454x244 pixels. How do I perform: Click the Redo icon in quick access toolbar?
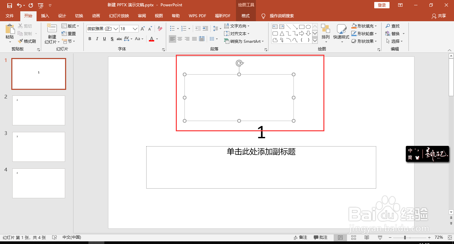tap(31, 5)
